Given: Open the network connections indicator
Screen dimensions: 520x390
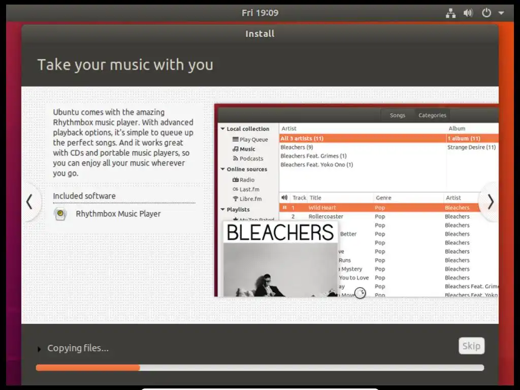Looking at the screenshot, I should click(x=450, y=13).
